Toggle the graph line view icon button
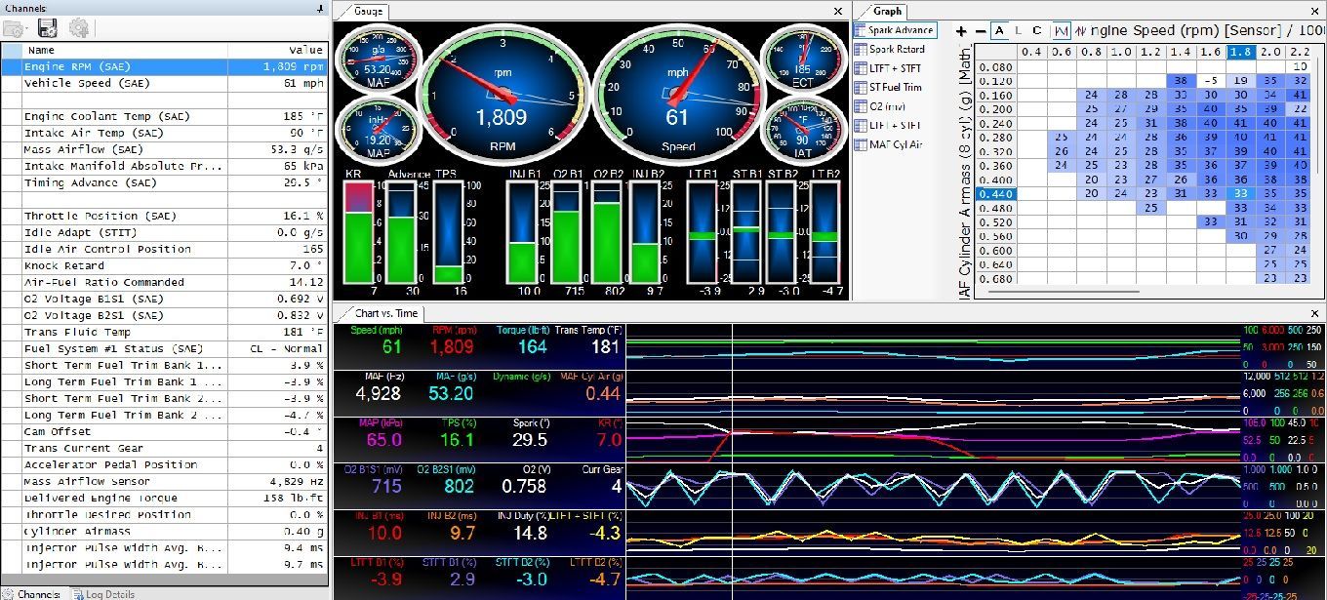 1062,31
